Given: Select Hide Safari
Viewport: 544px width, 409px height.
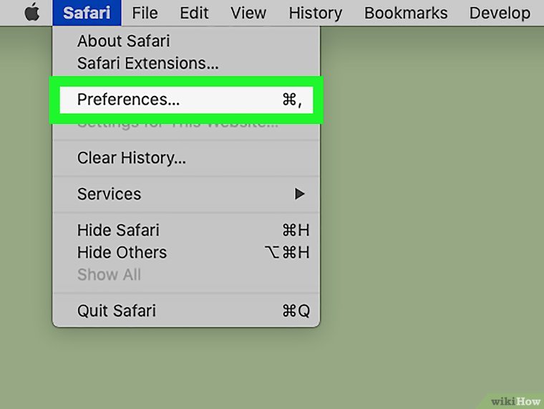Looking at the screenshot, I should coord(118,230).
